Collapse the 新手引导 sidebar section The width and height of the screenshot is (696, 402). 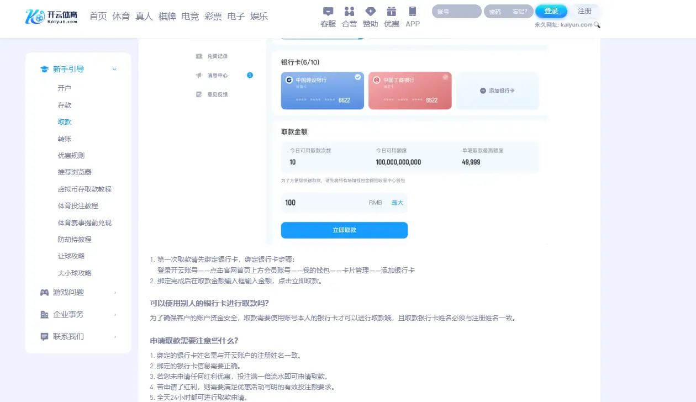(114, 69)
